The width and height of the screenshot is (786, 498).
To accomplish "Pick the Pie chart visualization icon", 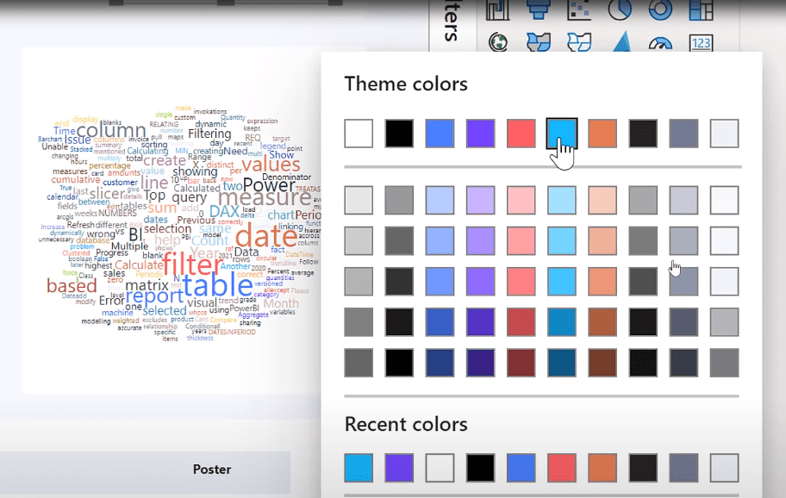I will point(620,9).
